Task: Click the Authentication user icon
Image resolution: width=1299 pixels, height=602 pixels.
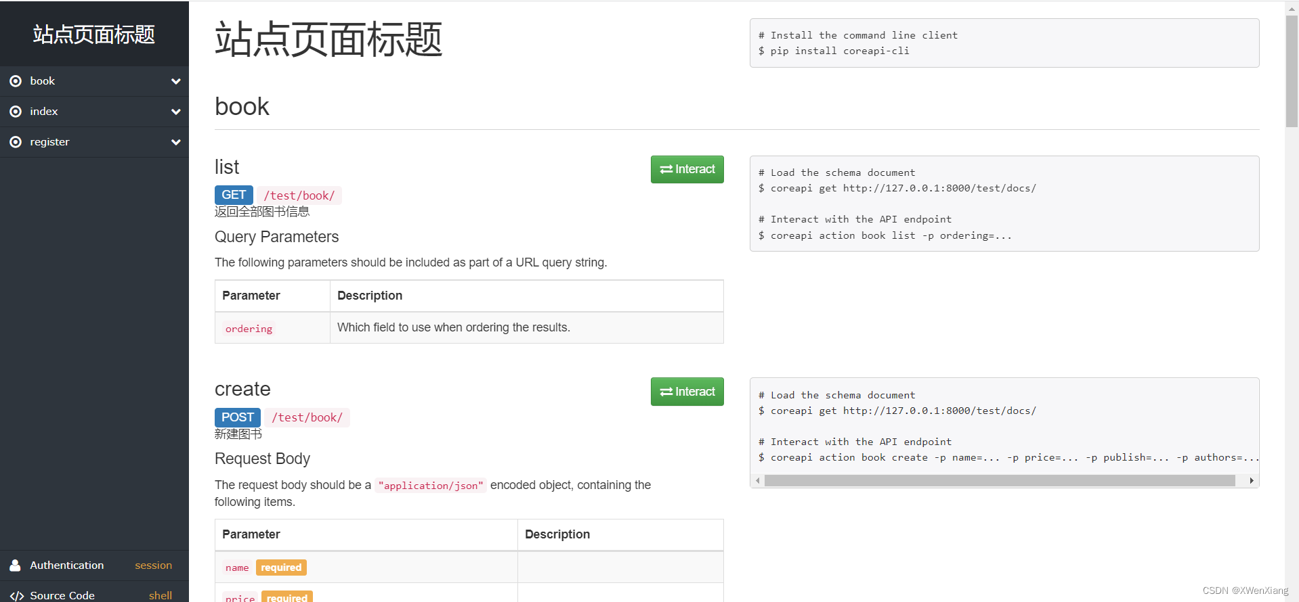Action: [15, 565]
